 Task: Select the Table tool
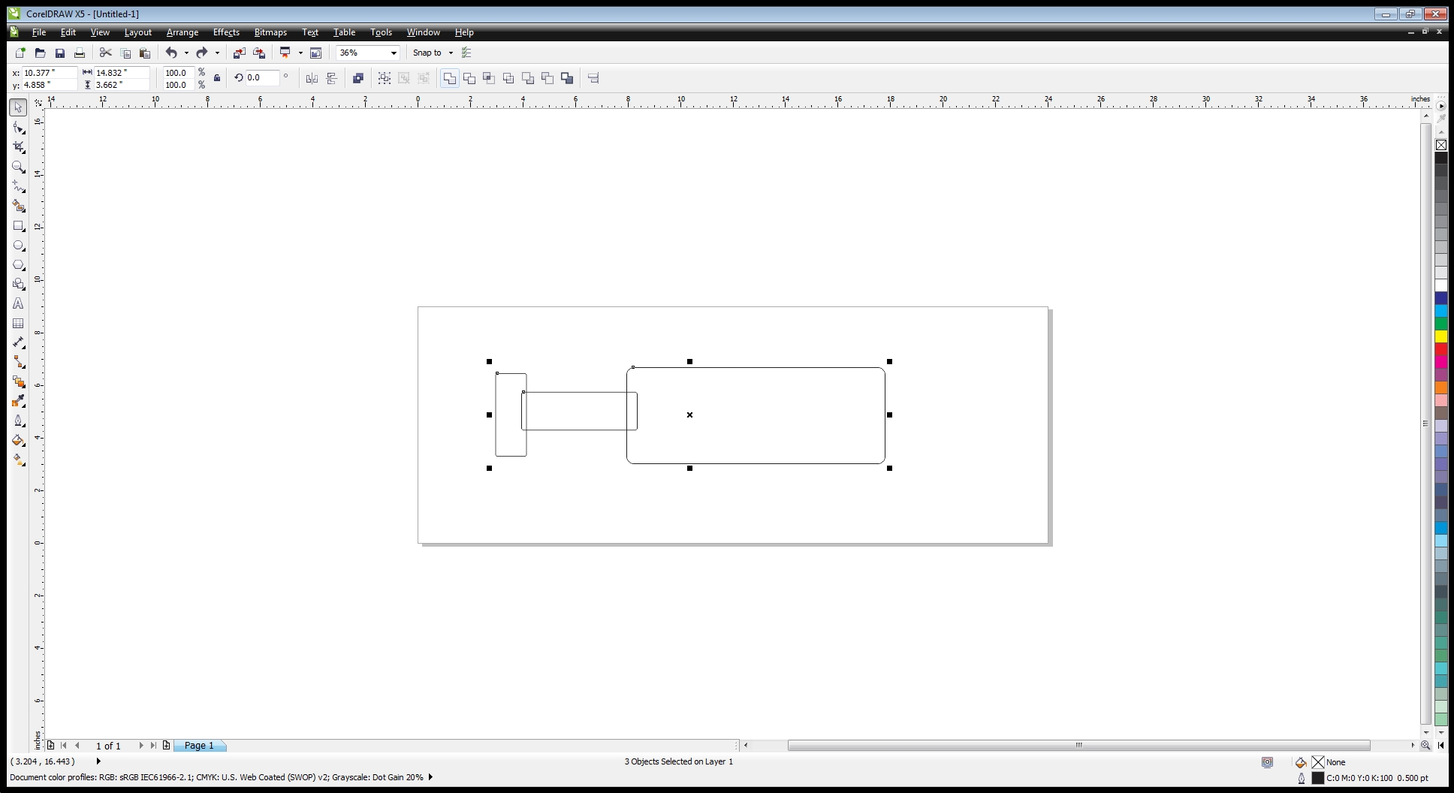[18, 323]
